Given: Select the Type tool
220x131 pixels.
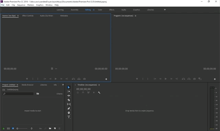Looking at the screenshot, I should point(69,117).
